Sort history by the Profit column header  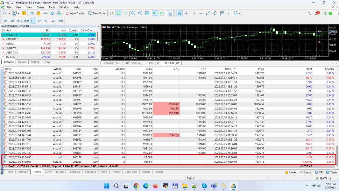(x=308, y=69)
